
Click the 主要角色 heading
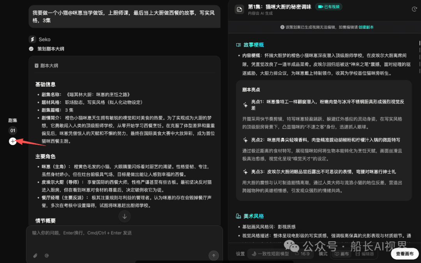point(45,156)
